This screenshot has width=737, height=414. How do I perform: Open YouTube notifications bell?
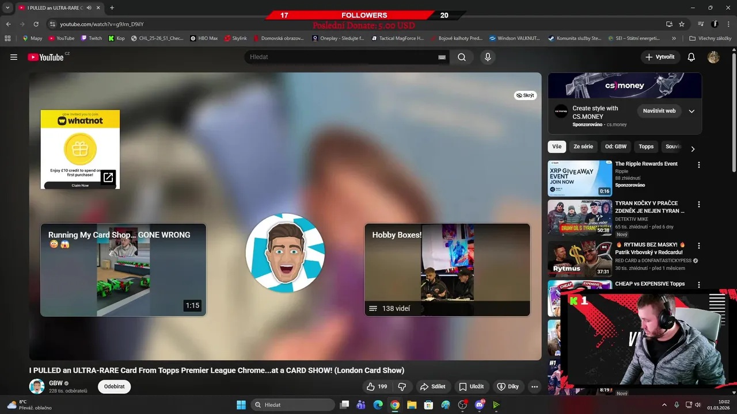click(x=692, y=57)
